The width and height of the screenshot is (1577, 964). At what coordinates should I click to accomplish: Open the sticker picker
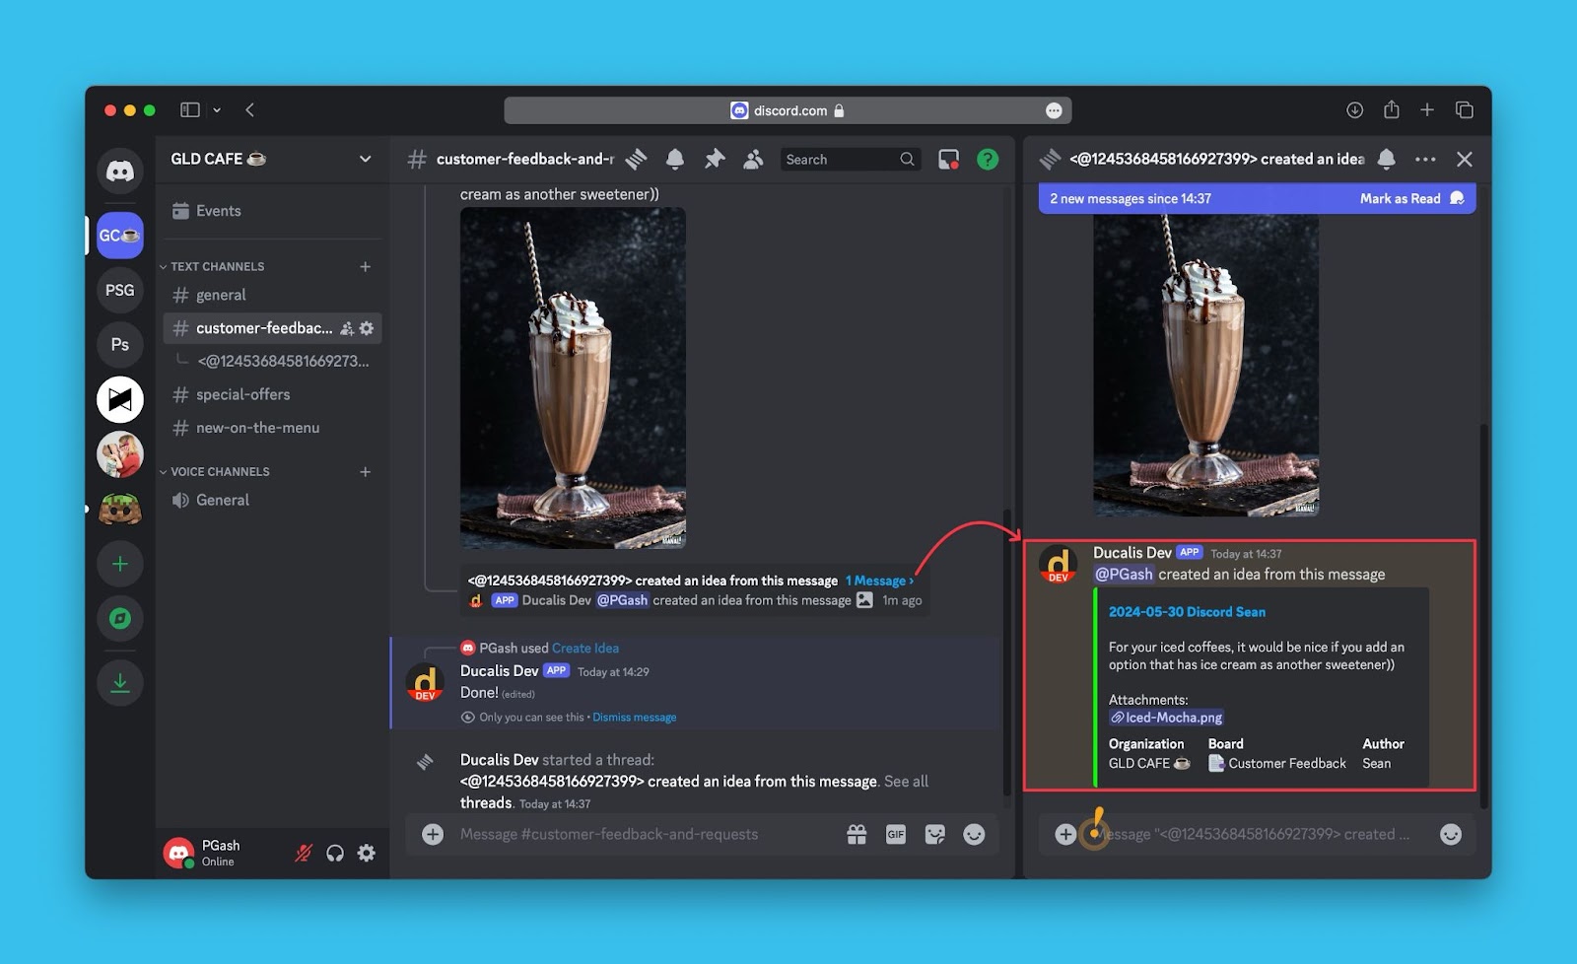[x=934, y=835]
